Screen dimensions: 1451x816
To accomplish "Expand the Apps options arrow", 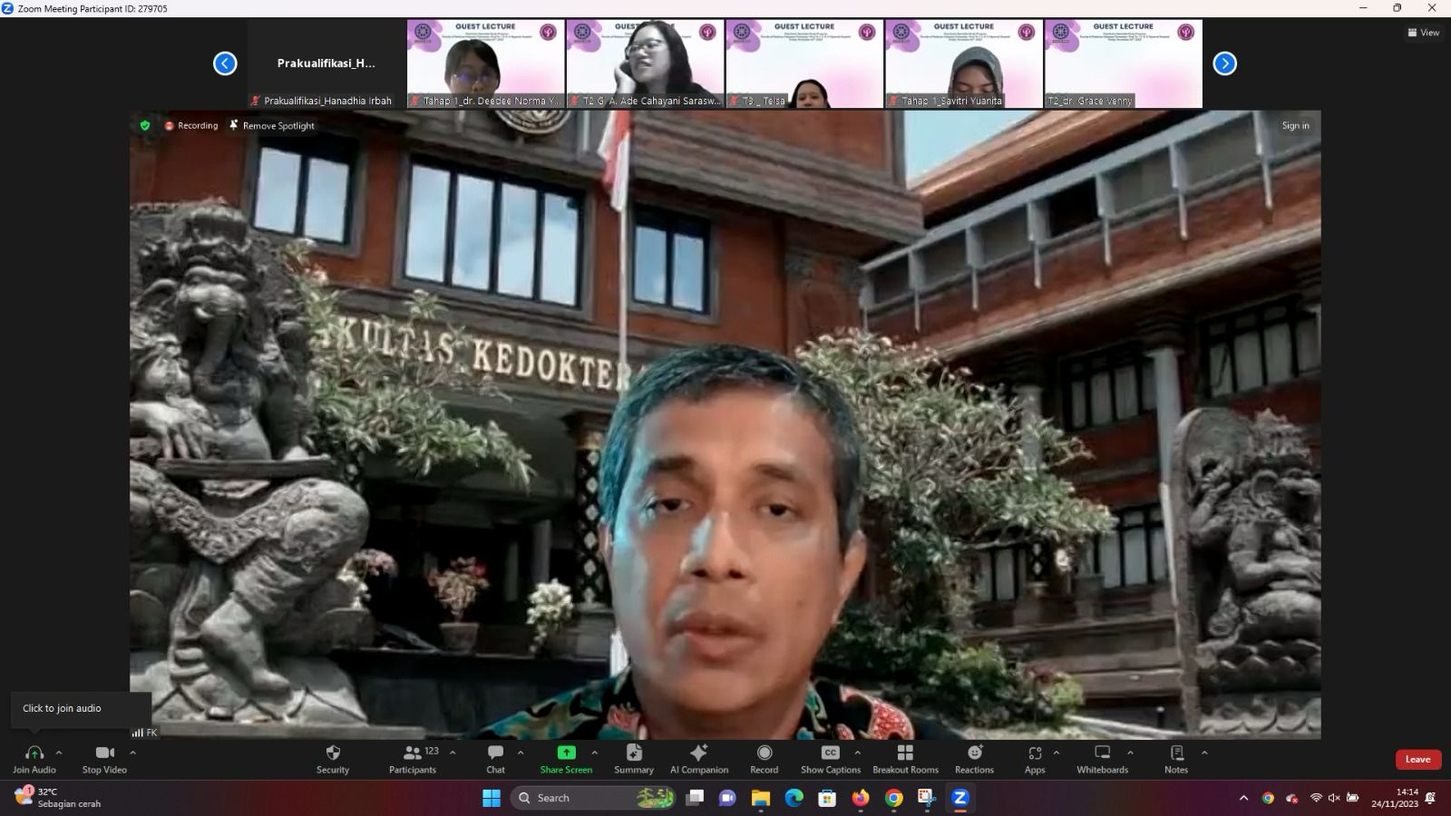I will 1056,753.
